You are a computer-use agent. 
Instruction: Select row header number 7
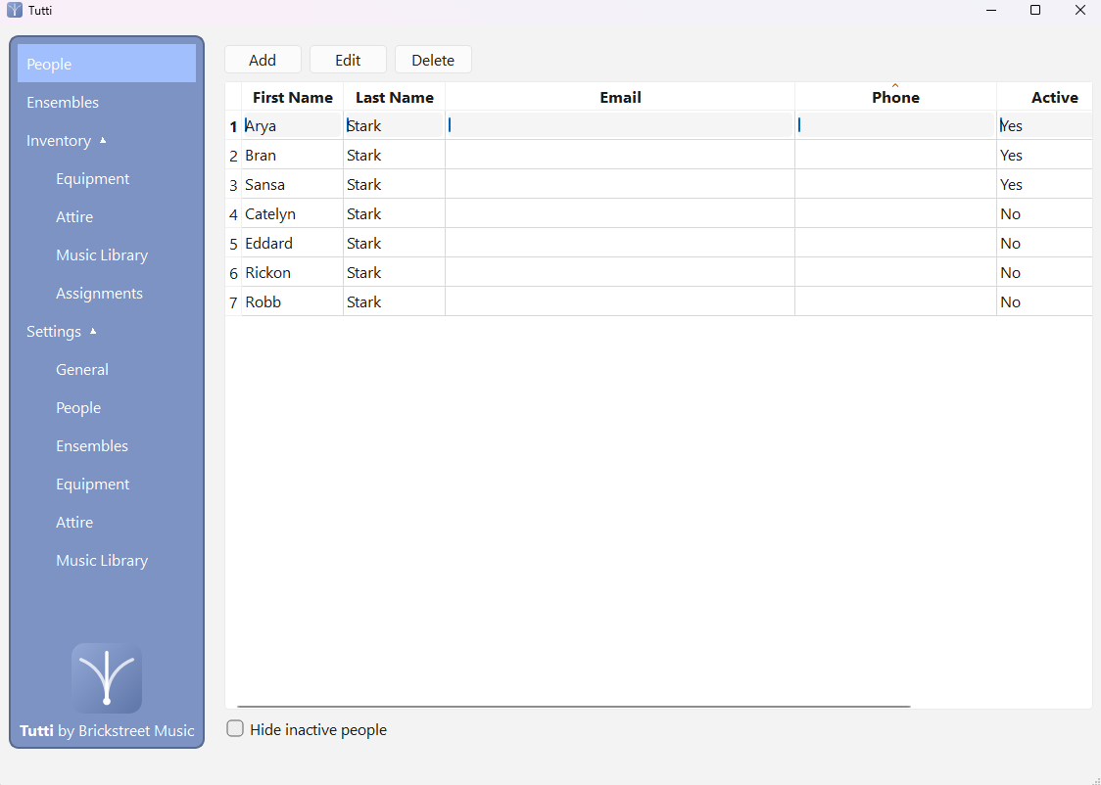(233, 301)
